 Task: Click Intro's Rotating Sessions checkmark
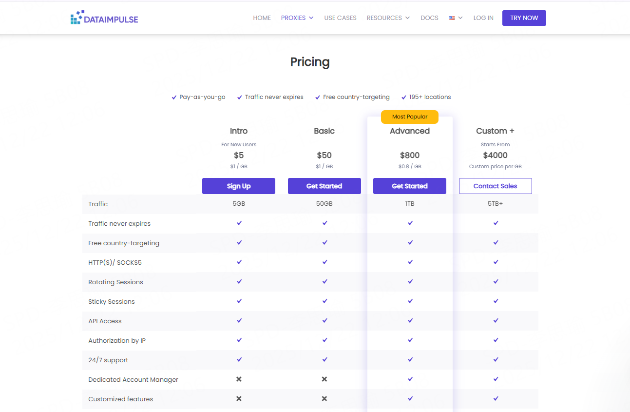click(239, 282)
